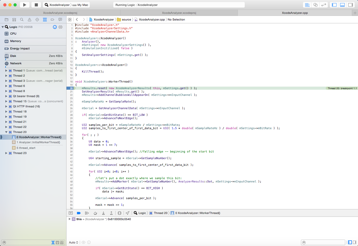
Task: Click the Step Into debug icon
Action: pos(103,213)
